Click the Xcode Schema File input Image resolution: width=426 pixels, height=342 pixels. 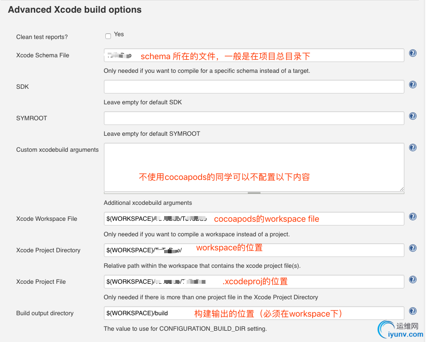point(254,55)
